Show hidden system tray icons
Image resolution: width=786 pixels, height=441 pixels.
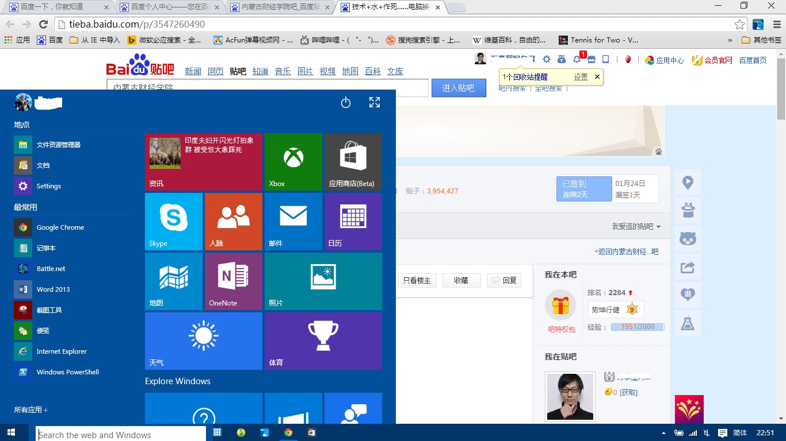pos(664,433)
